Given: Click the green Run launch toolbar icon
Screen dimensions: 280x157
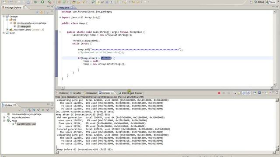Looking at the screenshot, I should tap(42, 2).
